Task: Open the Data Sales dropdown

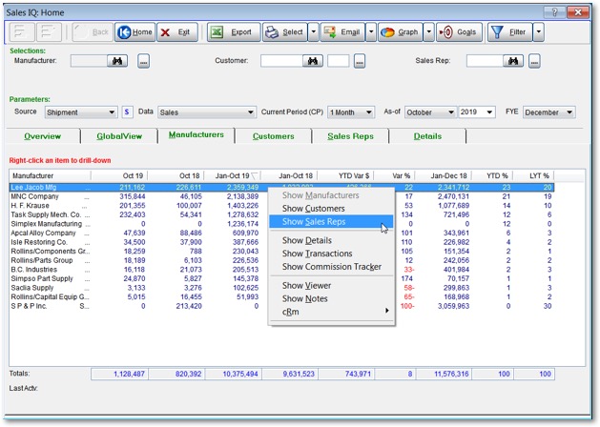Action: [207, 112]
